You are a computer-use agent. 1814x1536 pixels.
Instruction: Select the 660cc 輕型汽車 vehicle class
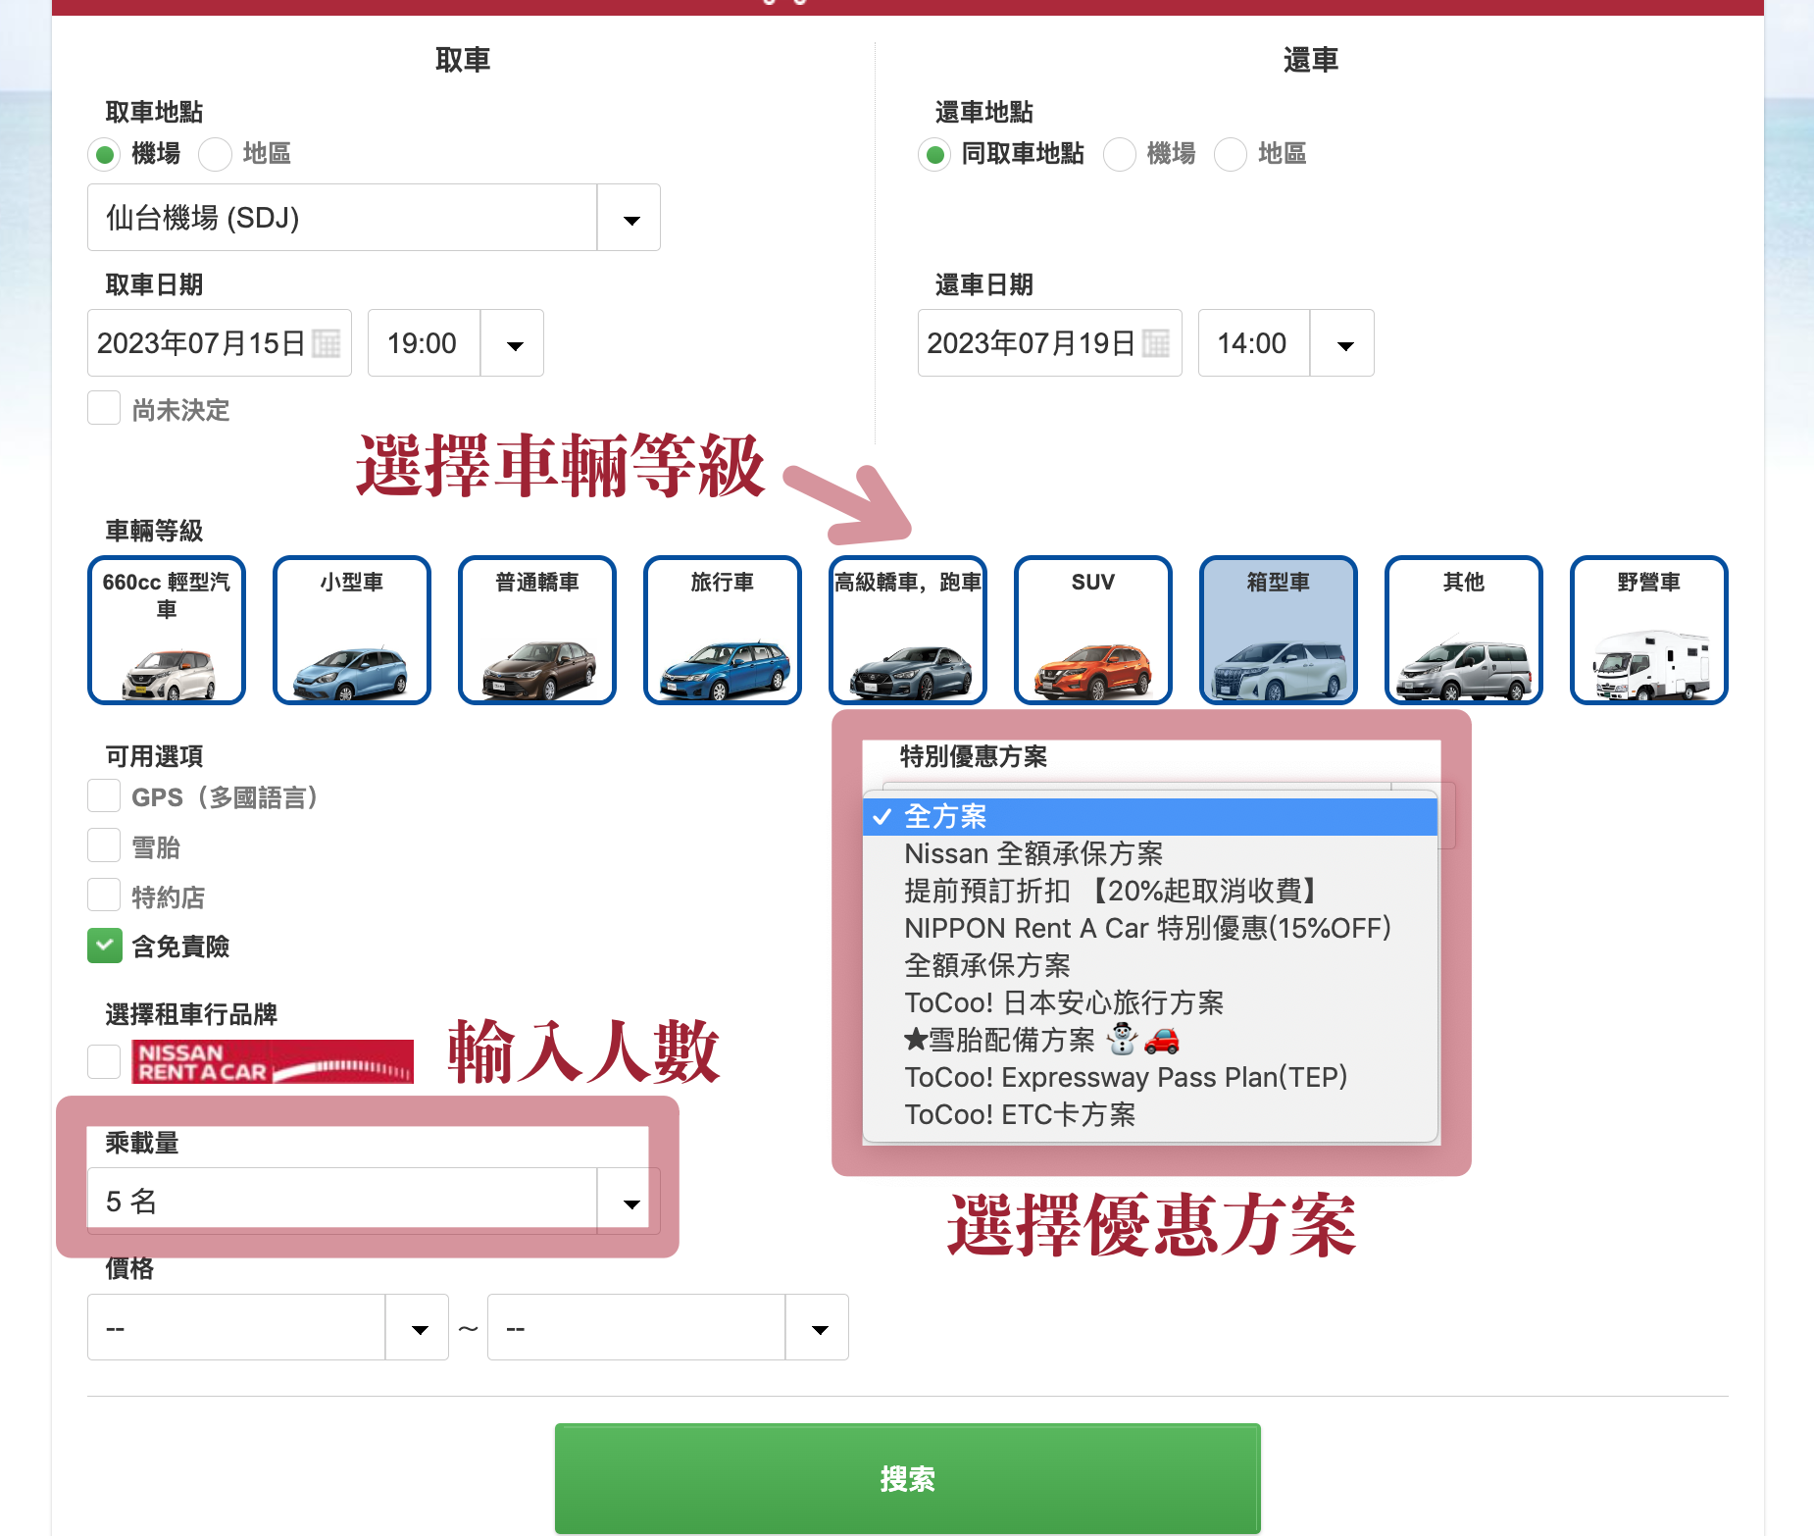point(165,629)
